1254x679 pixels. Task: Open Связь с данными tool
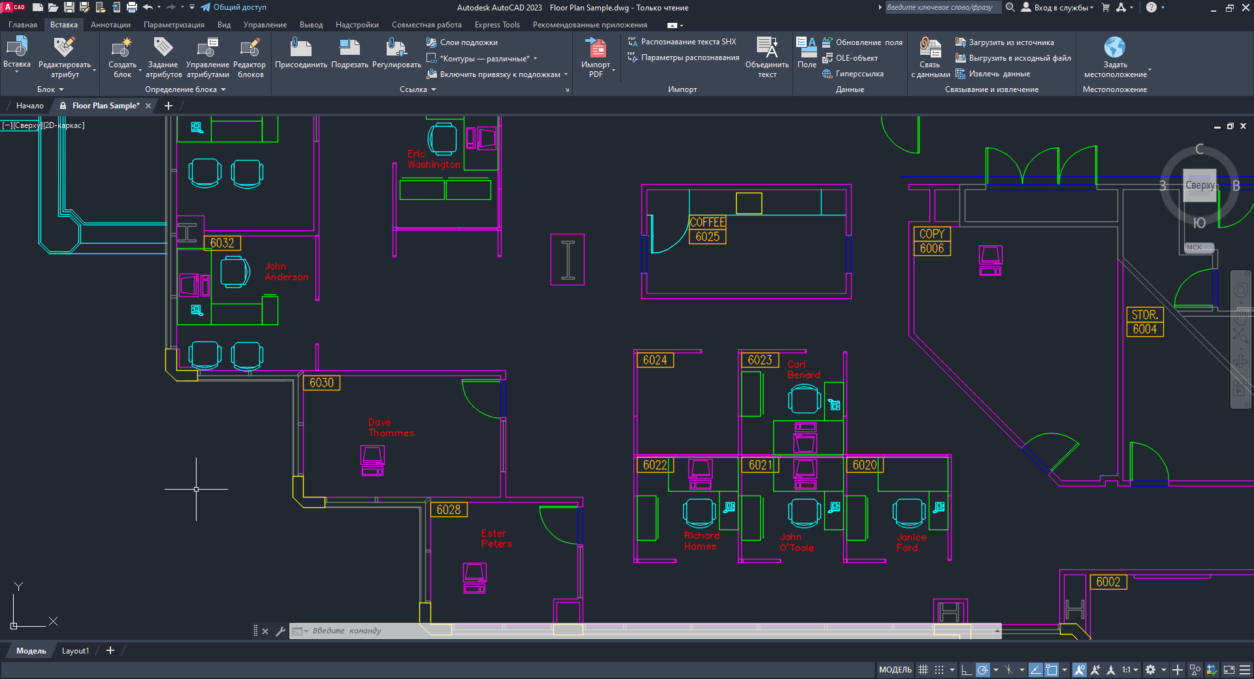point(929,48)
